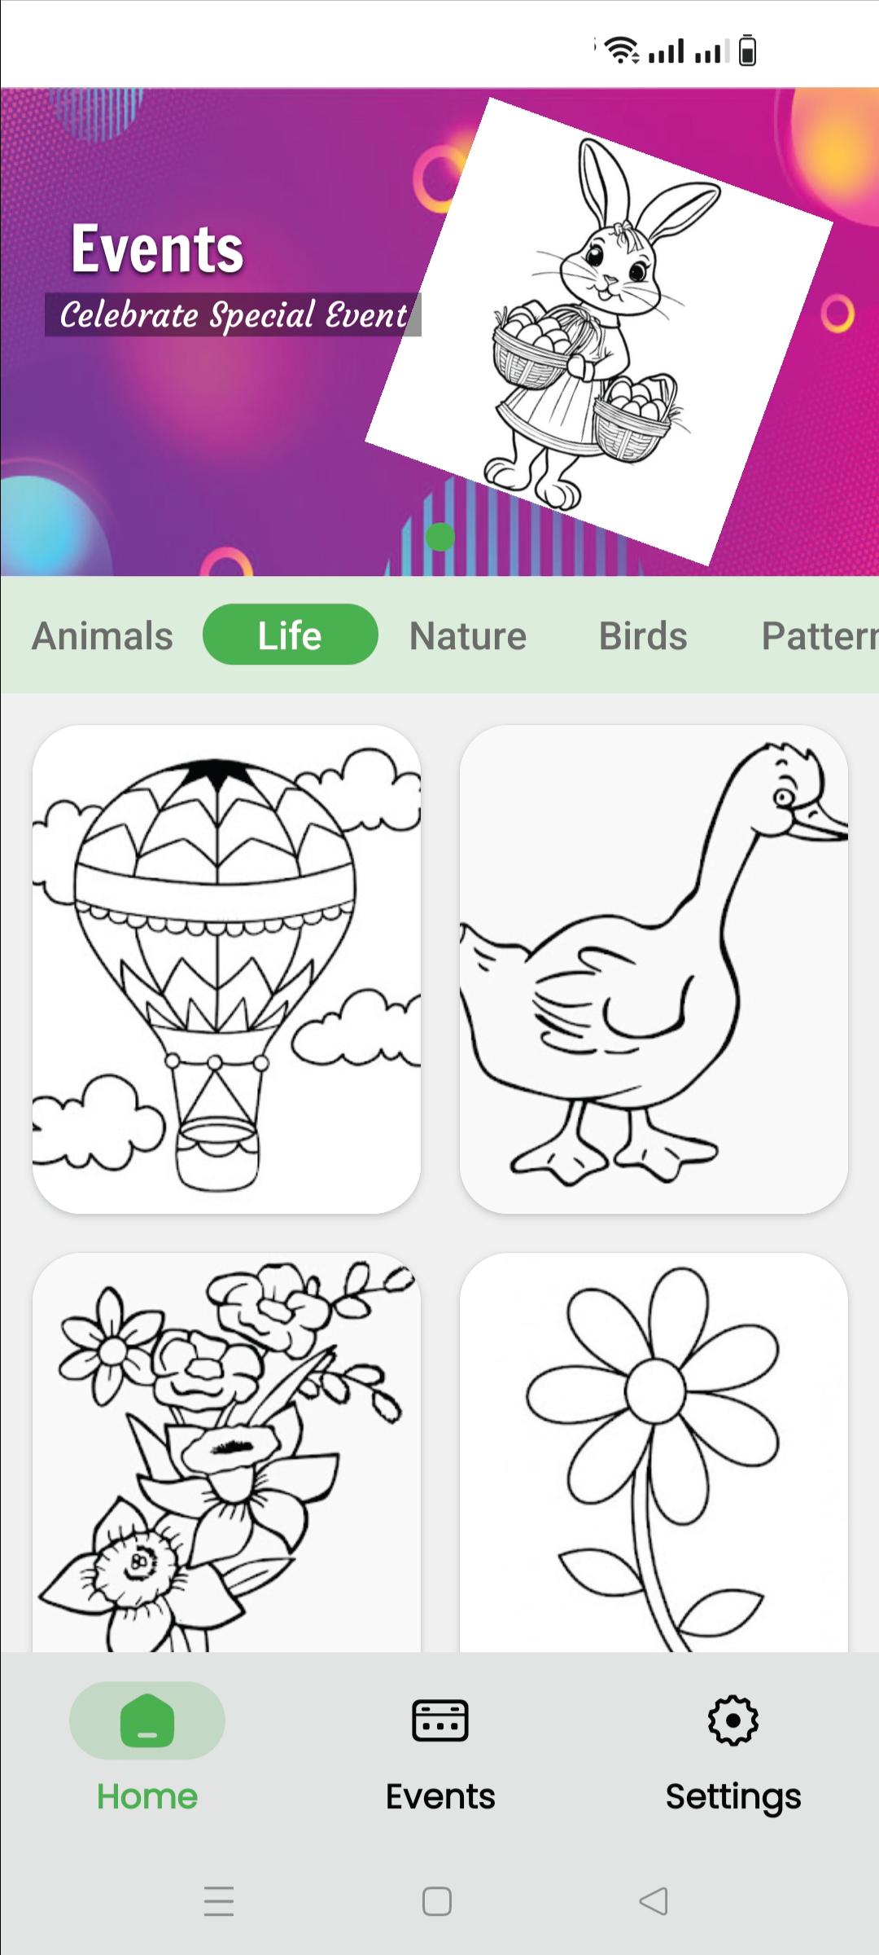
Task: Tap the Android back triangle button
Action: tap(654, 1901)
